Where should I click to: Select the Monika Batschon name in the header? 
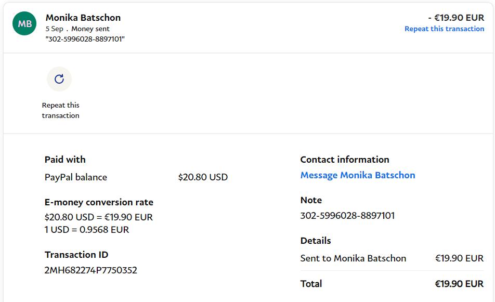(83, 18)
